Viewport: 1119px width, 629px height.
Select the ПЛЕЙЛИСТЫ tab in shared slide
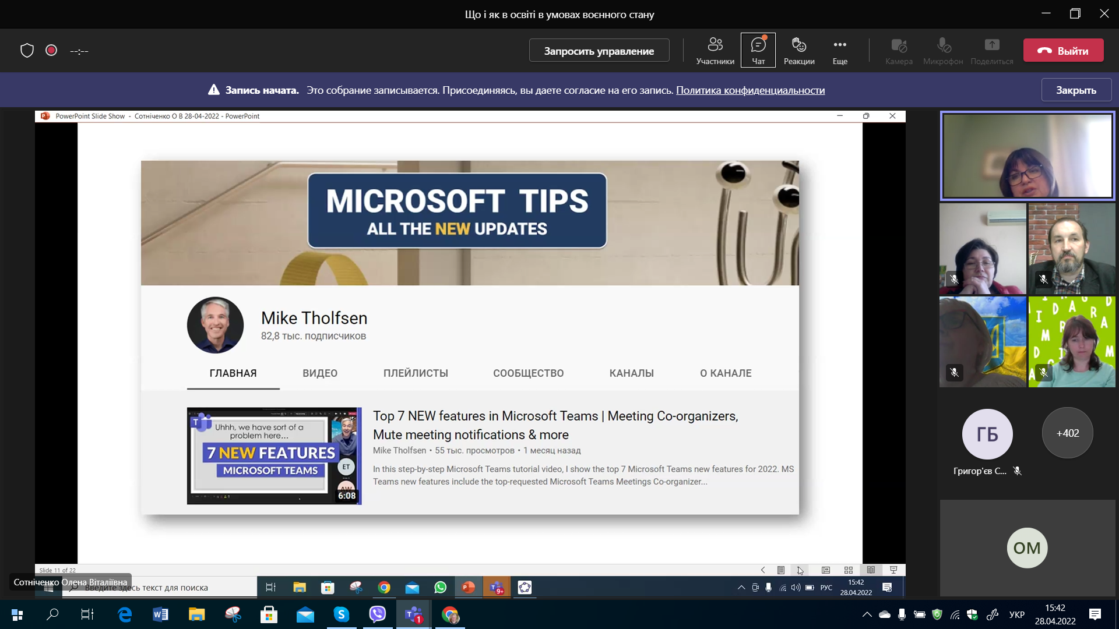pyautogui.click(x=416, y=373)
